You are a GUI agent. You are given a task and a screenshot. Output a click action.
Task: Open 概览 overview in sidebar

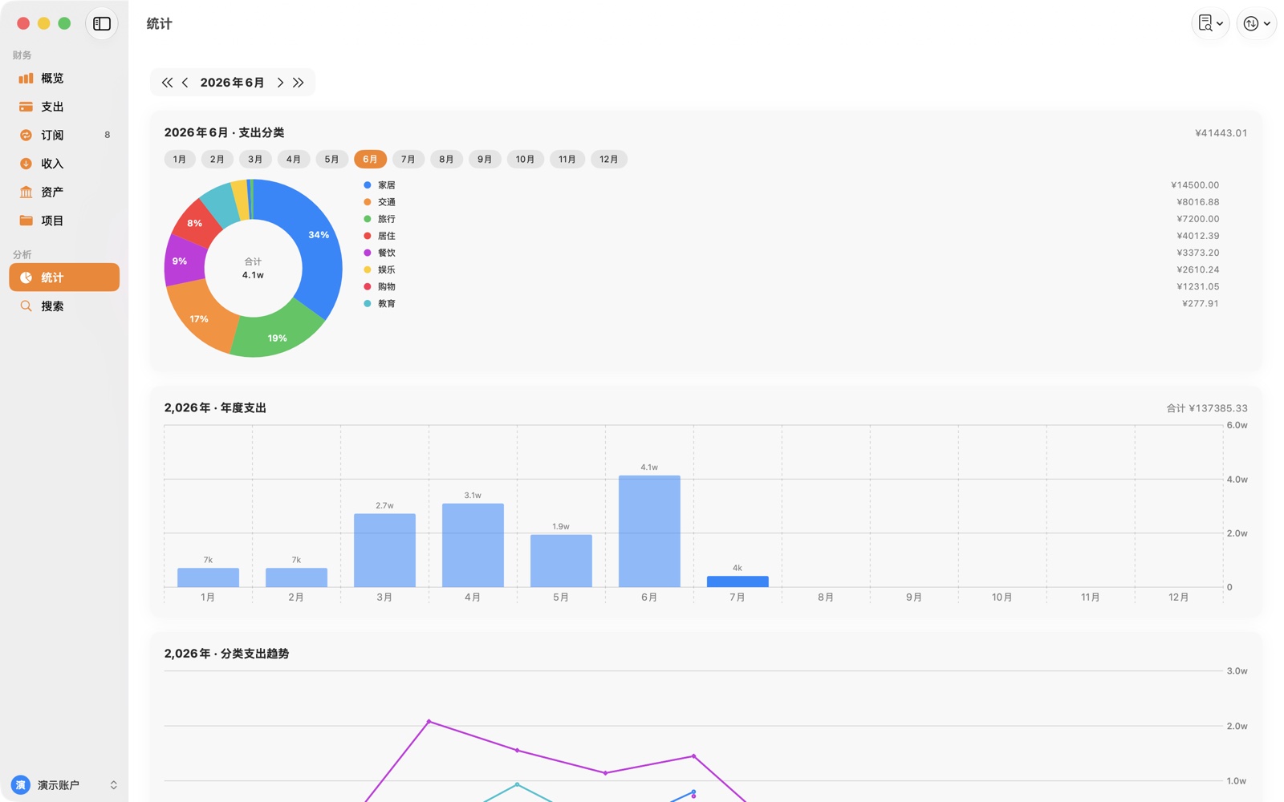[x=64, y=78]
